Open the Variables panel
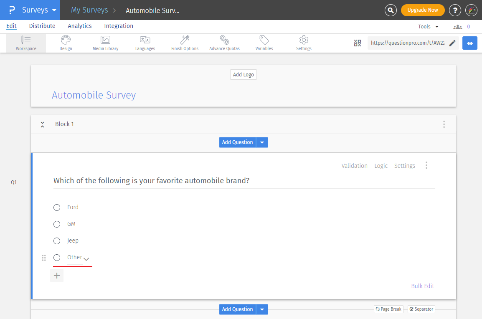 pyautogui.click(x=264, y=43)
